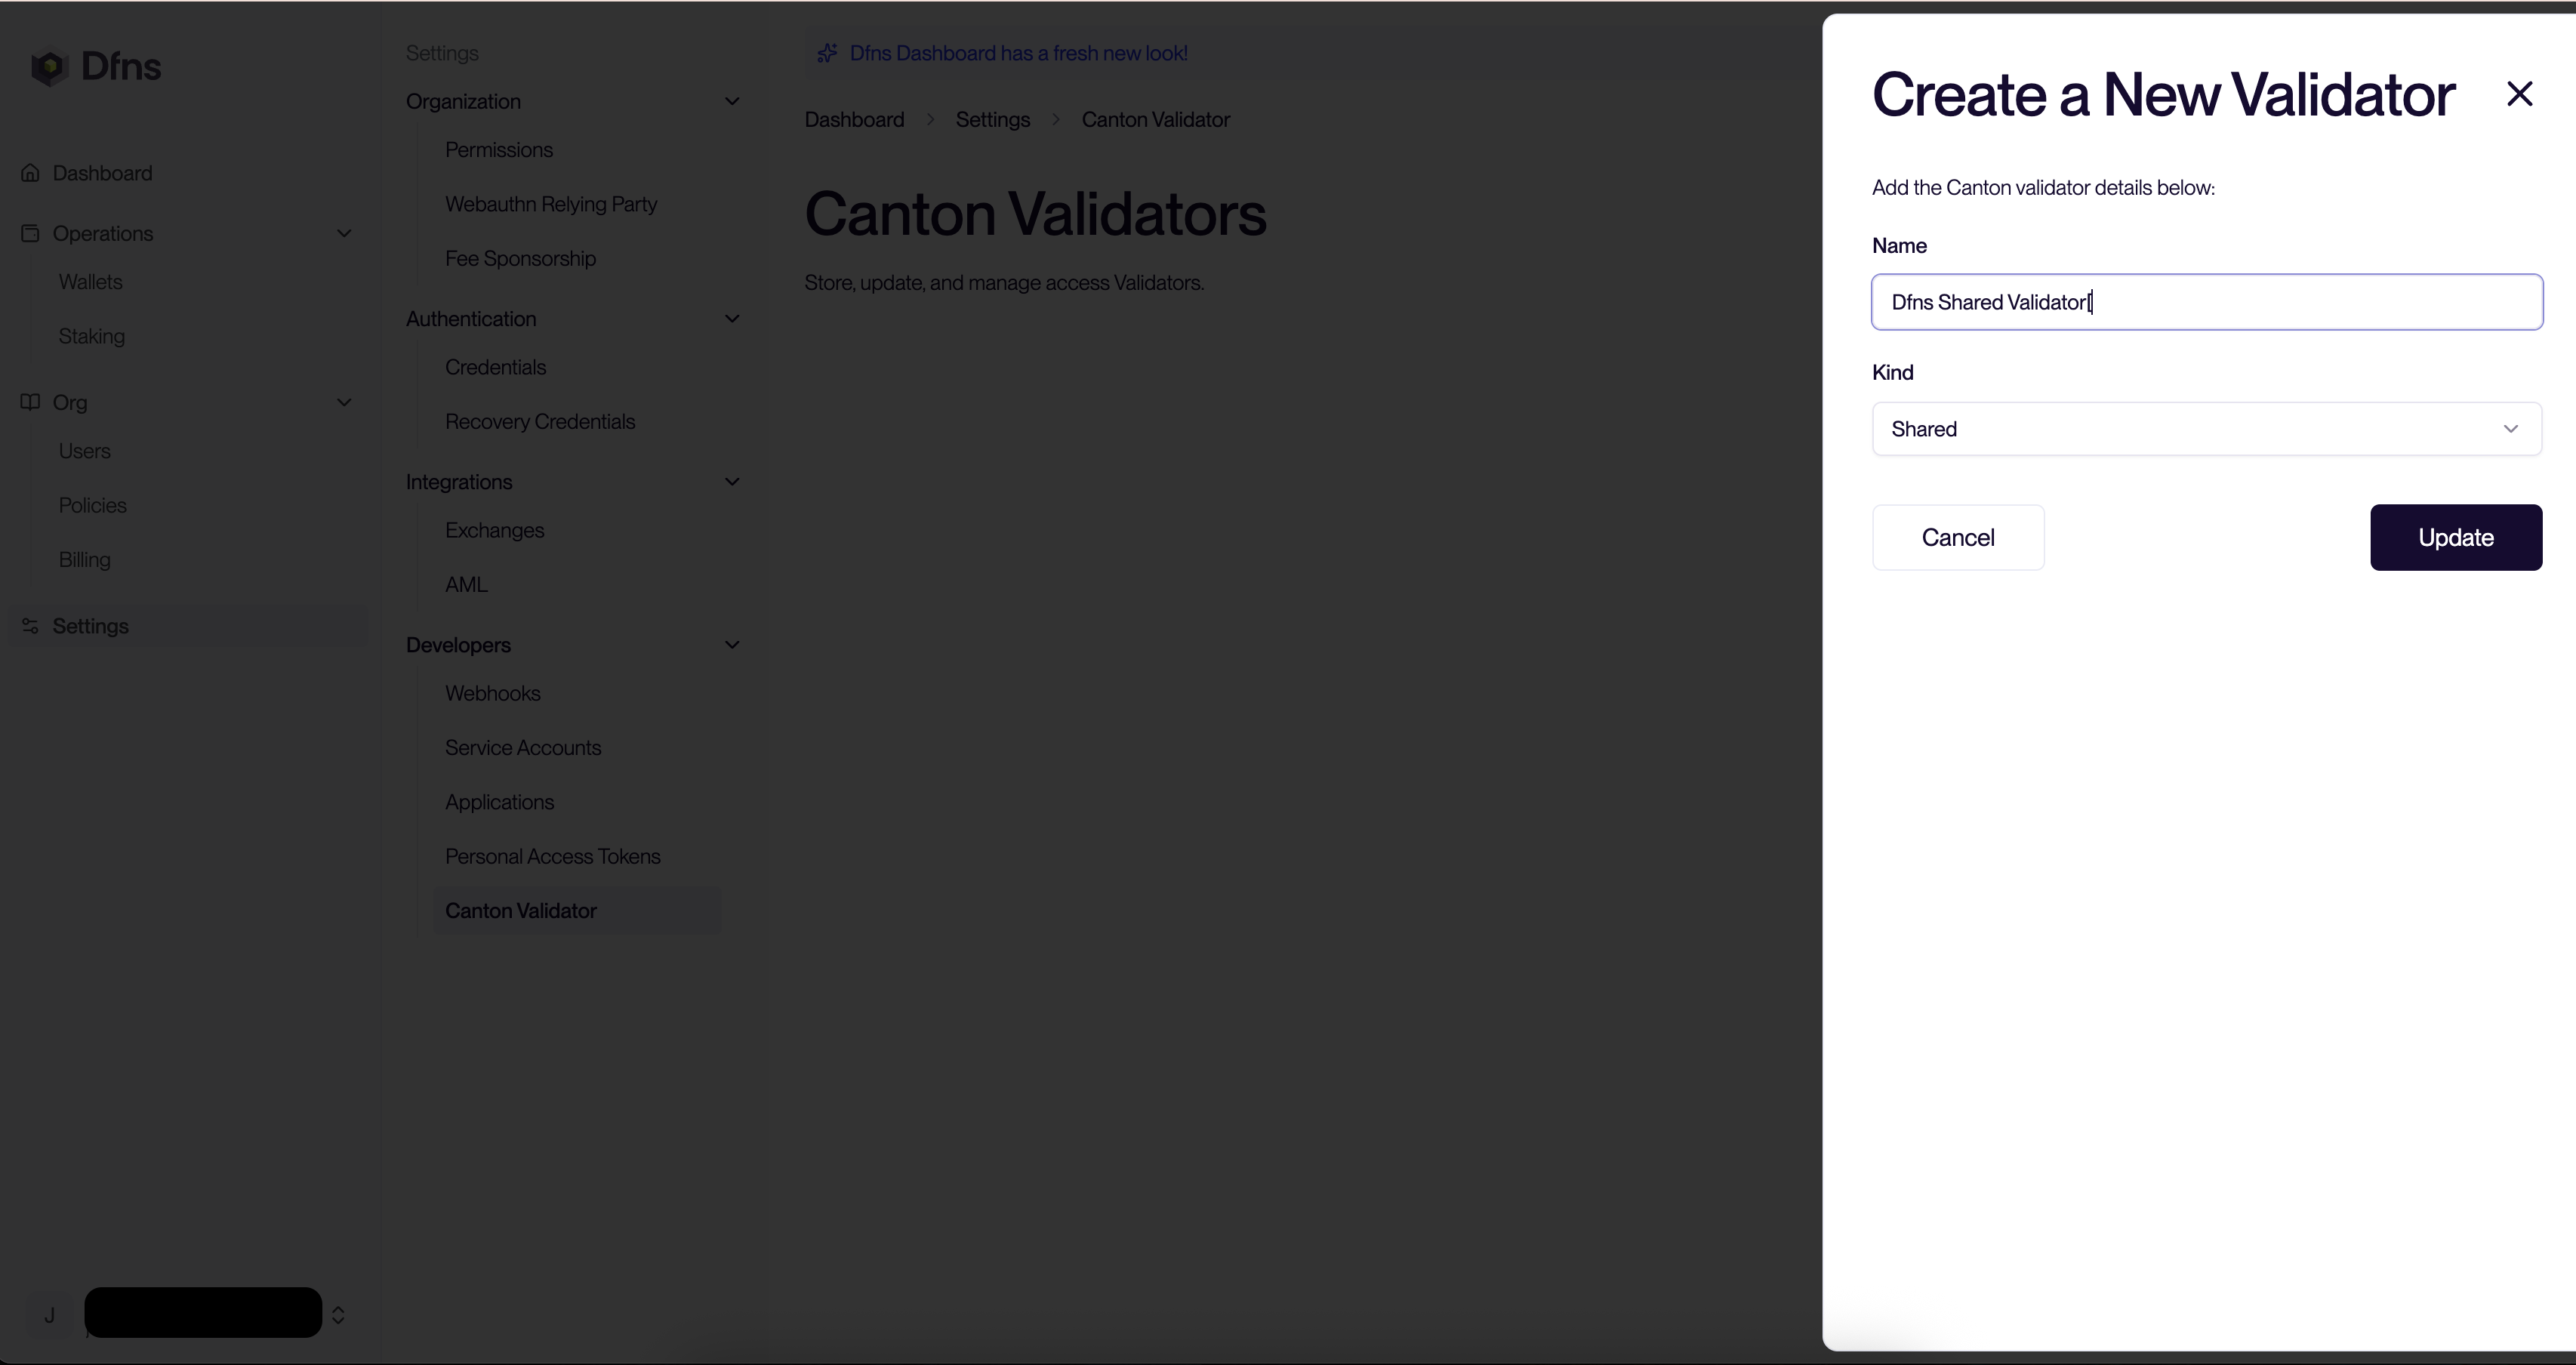Image resolution: width=2576 pixels, height=1365 pixels.
Task: Click the Cancel button
Action: pos(1957,538)
